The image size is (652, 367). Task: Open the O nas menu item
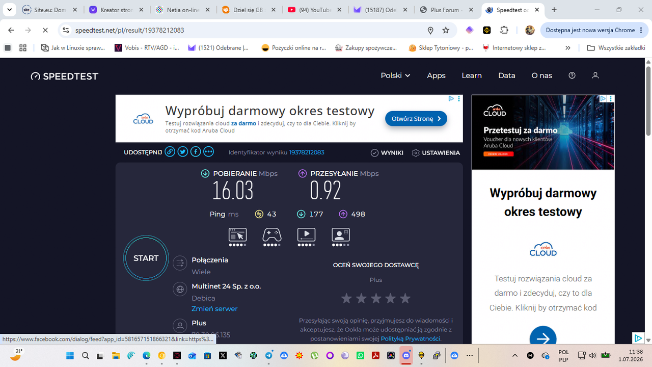(x=541, y=75)
